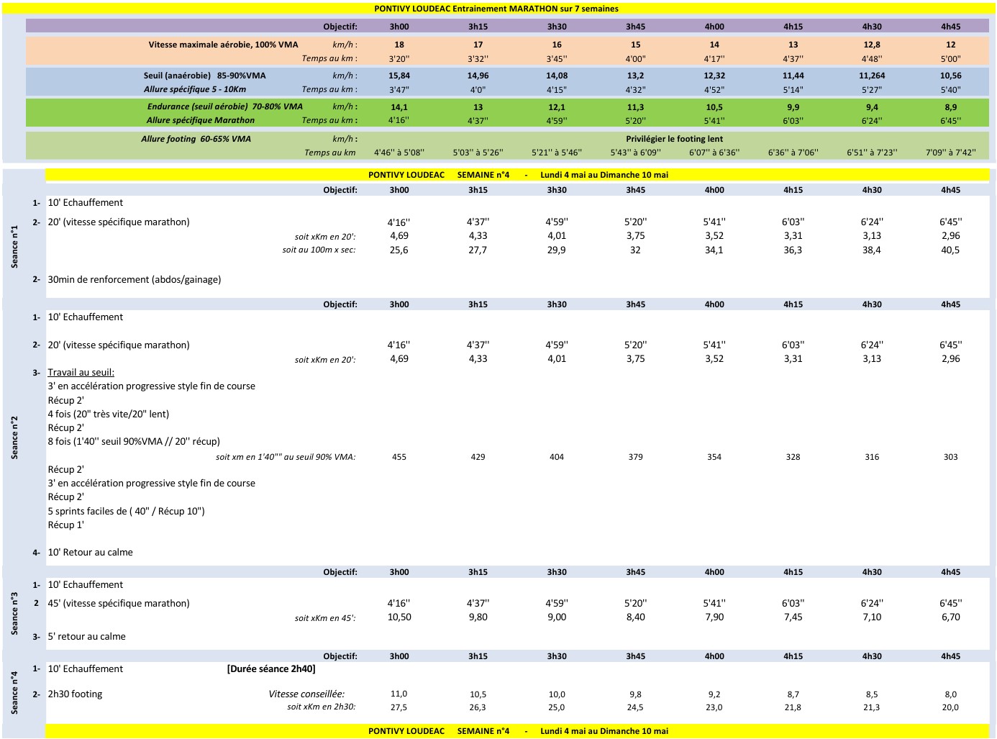Select the 'Allure footing 60-65% VMA' label

(196, 139)
